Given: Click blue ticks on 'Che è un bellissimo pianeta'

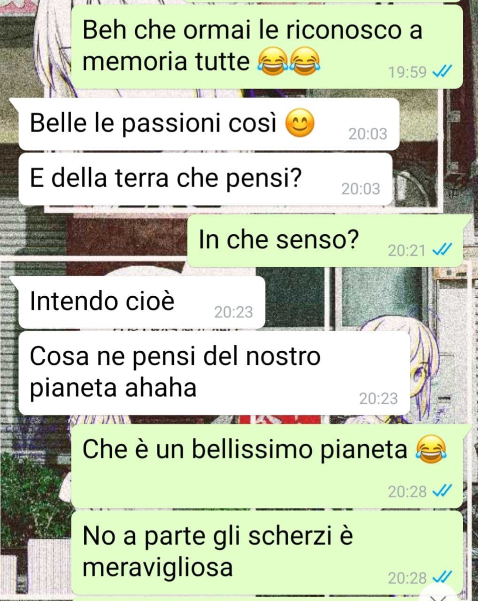Looking at the screenshot, I should click(441, 491).
